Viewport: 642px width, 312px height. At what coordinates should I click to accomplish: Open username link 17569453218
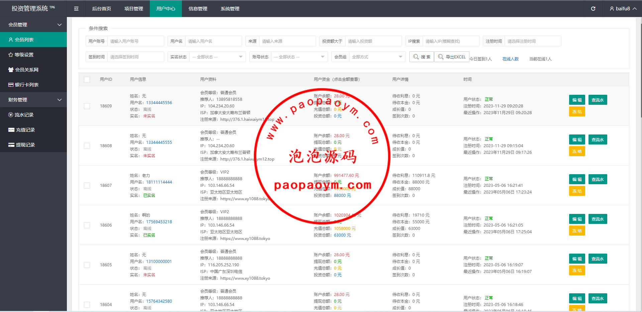tap(159, 222)
